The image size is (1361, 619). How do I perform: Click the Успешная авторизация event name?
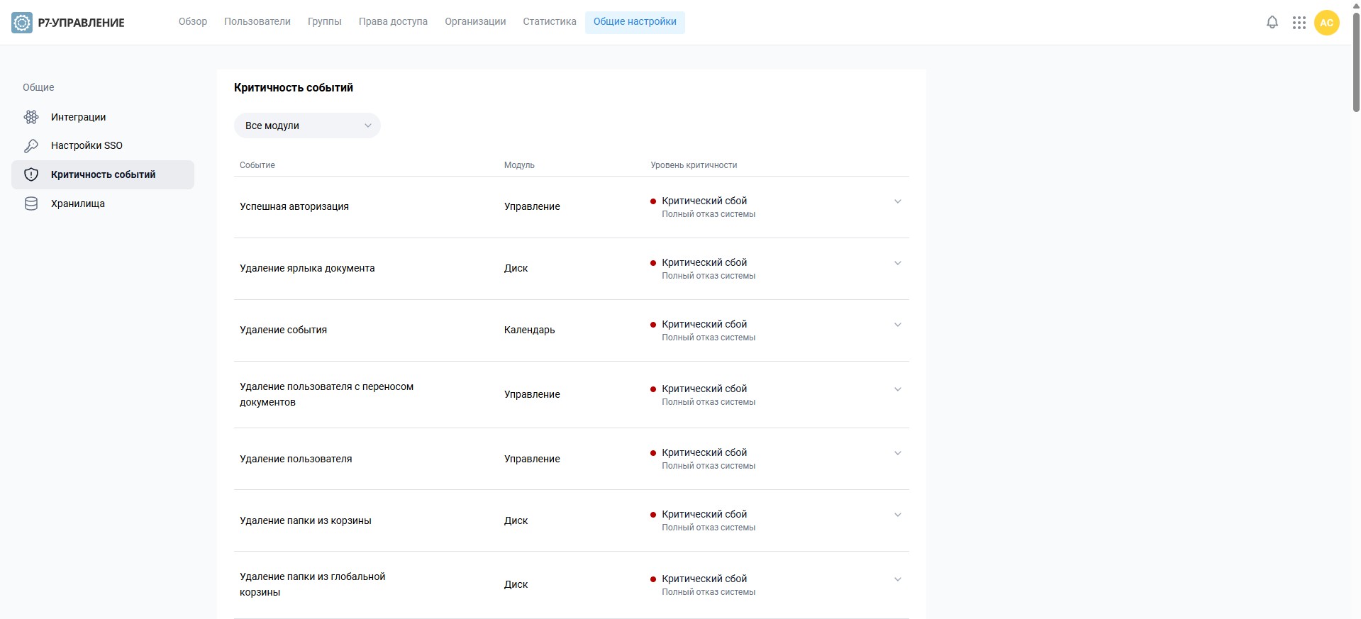coord(294,206)
